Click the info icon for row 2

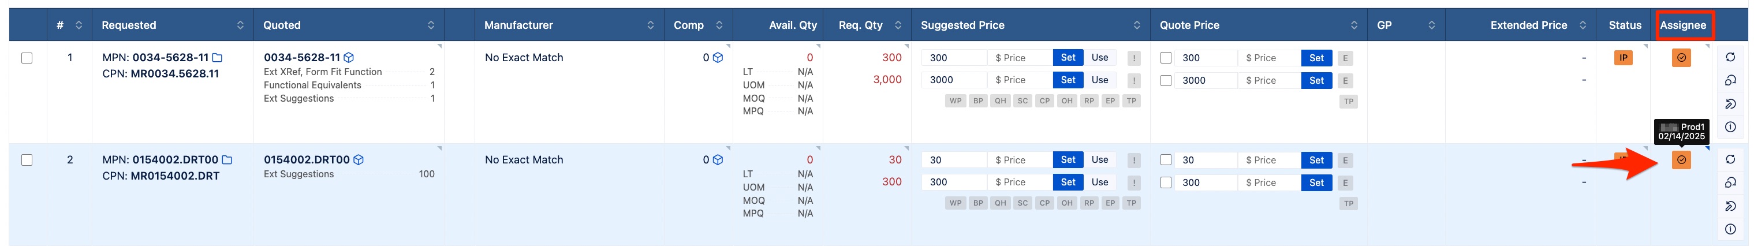(x=1730, y=229)
